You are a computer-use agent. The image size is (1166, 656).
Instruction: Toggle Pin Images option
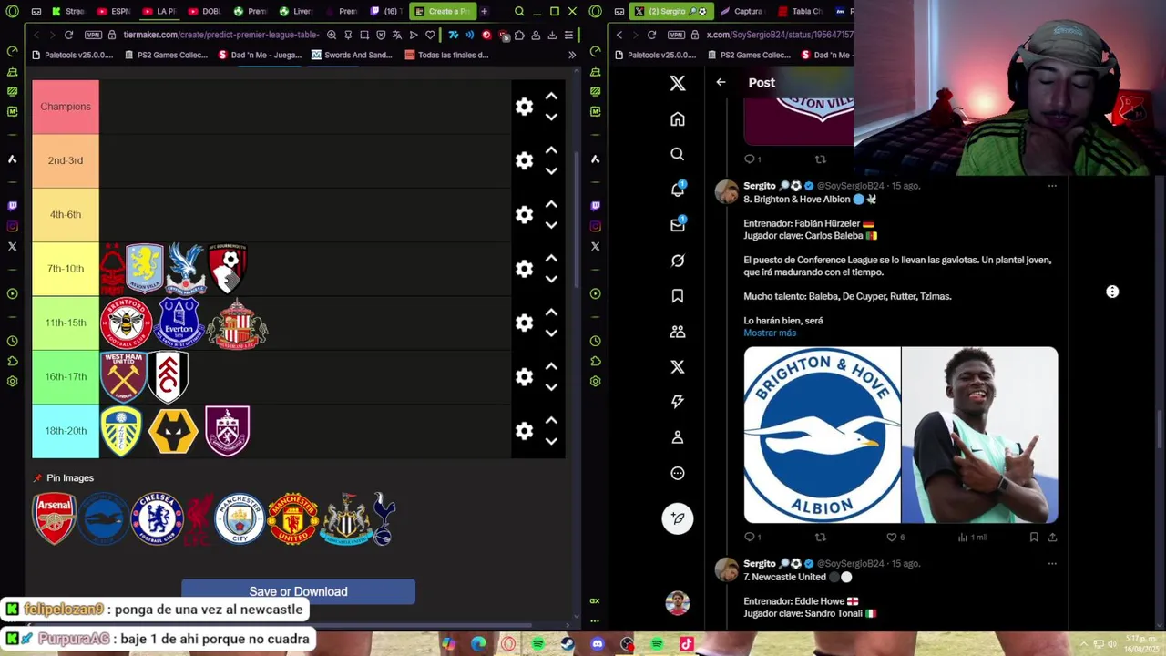[x=63, y=477]
